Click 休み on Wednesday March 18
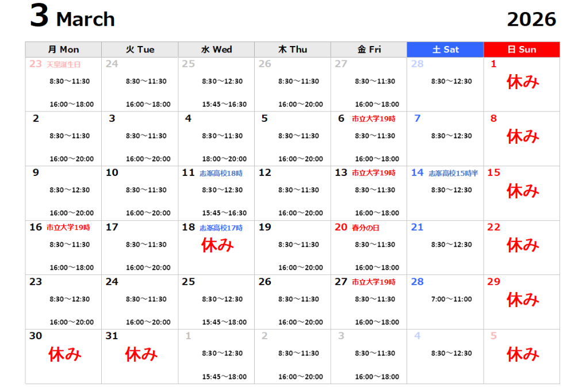This screenshot has height=387, width=575. [217, 246]
